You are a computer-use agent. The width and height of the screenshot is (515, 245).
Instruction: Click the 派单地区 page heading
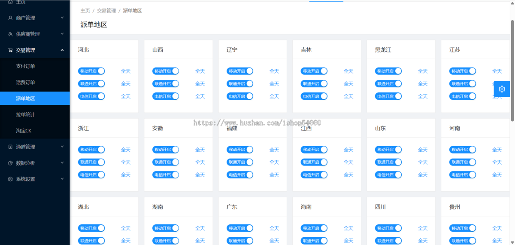(x=94, y=25)
